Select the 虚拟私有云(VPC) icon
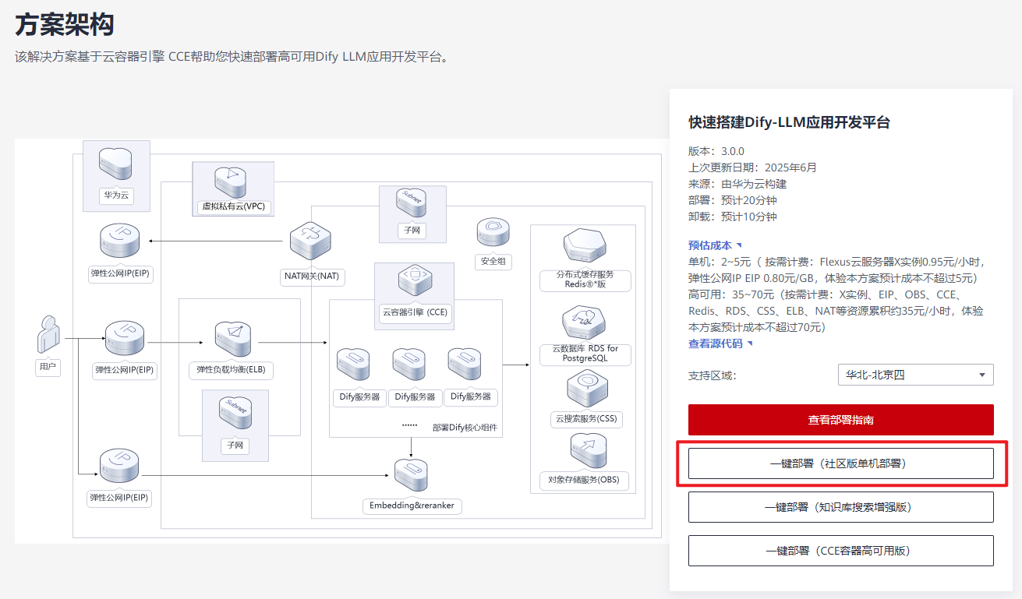This screenshot has width=1022, height=599. point(232,181)
